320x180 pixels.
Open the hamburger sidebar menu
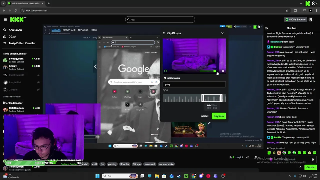(5, 19)
